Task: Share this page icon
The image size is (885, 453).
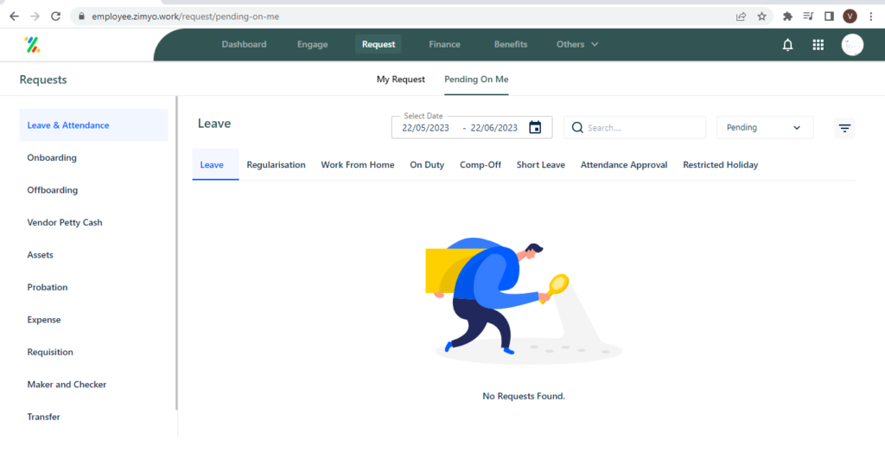Action: click(x=741, y=16)
